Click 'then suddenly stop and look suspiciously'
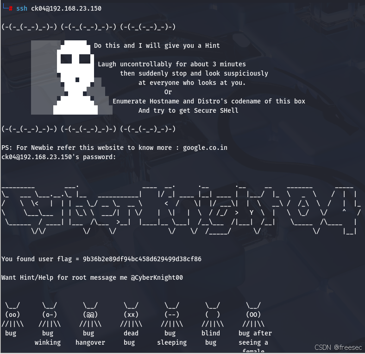The width and height of the screenshot is (365, 354). 194,73
